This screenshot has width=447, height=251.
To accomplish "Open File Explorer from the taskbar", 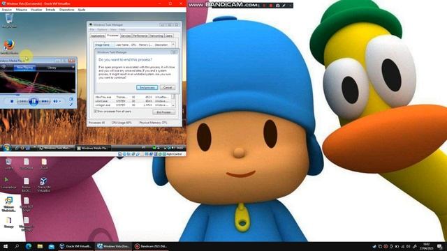I will [40, 246].
